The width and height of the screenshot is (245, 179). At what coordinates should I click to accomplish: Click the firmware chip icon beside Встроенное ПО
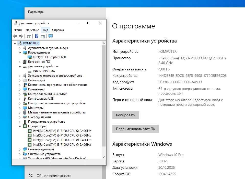(25, 62)
